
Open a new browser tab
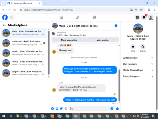click(45, 3)
